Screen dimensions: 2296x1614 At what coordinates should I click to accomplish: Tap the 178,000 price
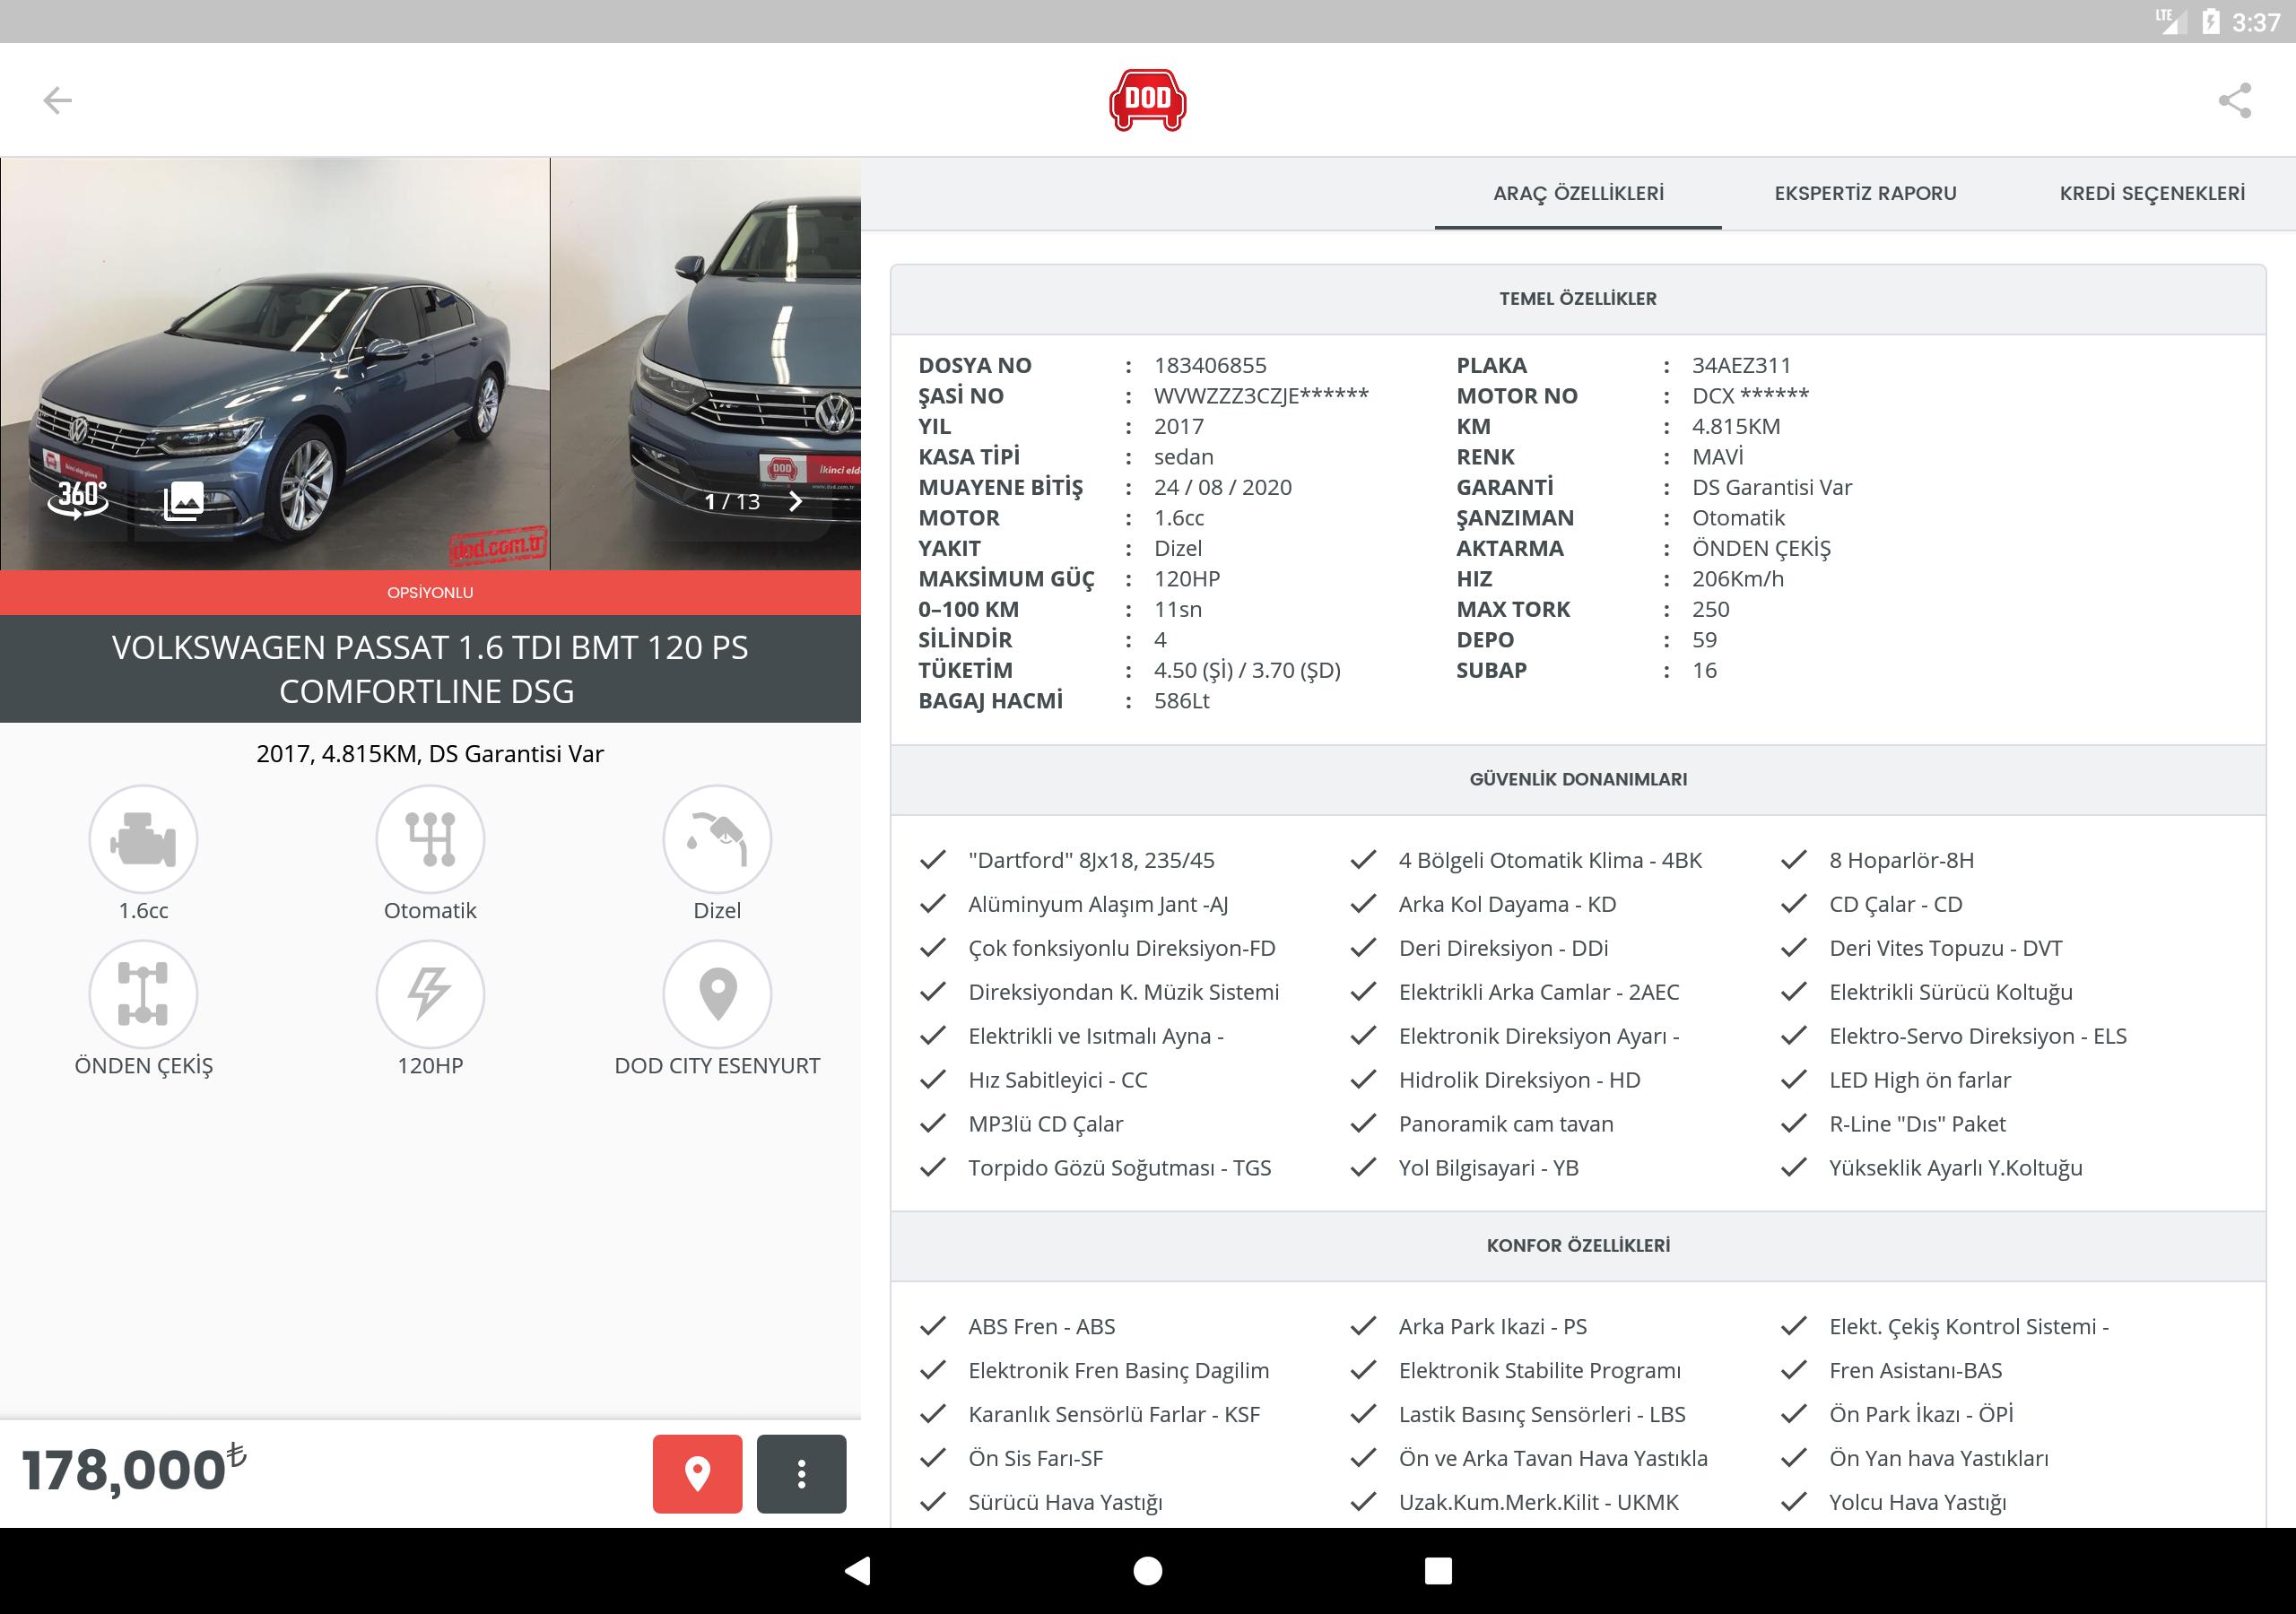click(x=134, y=1469)
